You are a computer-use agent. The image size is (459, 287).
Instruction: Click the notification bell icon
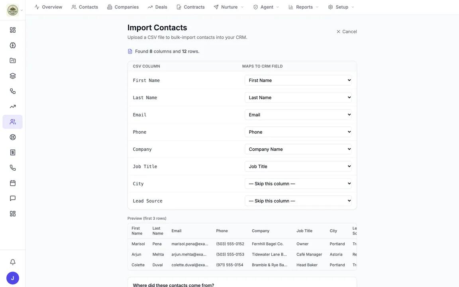13,262
